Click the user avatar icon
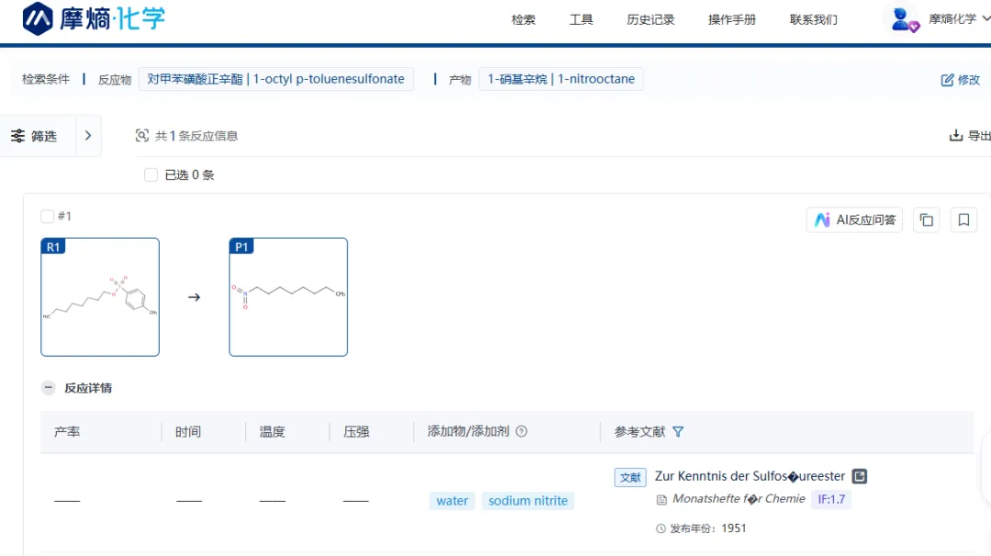Image resolution: width=991 pixels, height=556 pixels. coord(905,19)
